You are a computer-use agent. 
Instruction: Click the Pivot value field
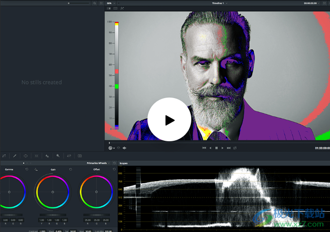point(58,231)
